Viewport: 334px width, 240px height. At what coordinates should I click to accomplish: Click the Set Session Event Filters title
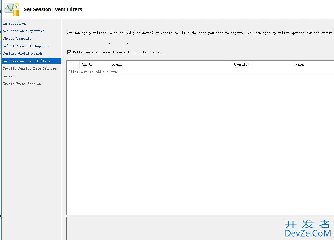(53, 9)
